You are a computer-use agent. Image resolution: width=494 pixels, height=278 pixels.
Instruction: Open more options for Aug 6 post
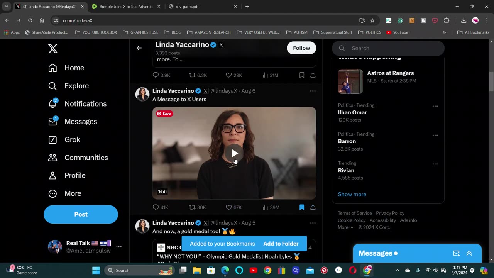[x=313, y=91]
